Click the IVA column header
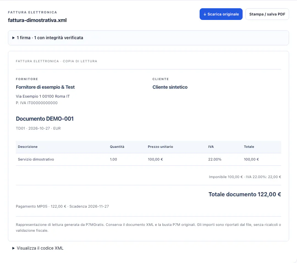 click(x=211, y=147)
